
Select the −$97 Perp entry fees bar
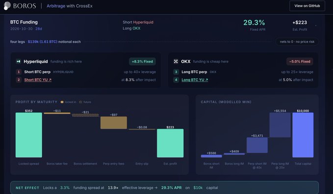pos(114,122)
